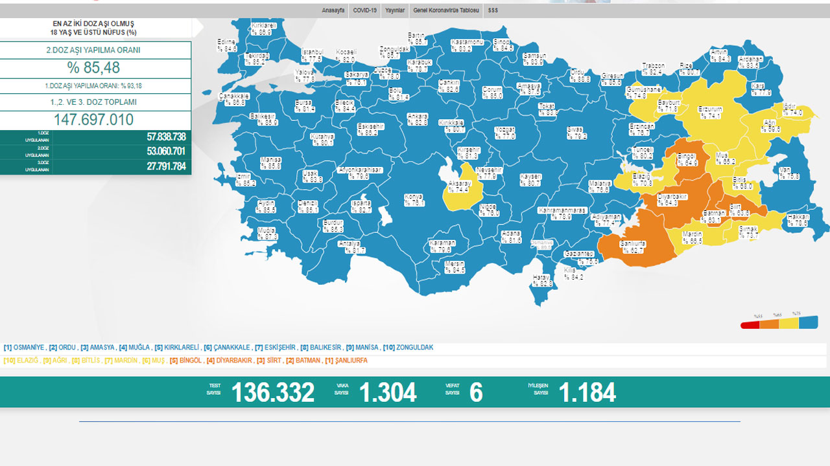This screenshot has height=466, width=830.
Task: Click the red legend swatch
Action: pyautogui.click(x=750, y=324)
